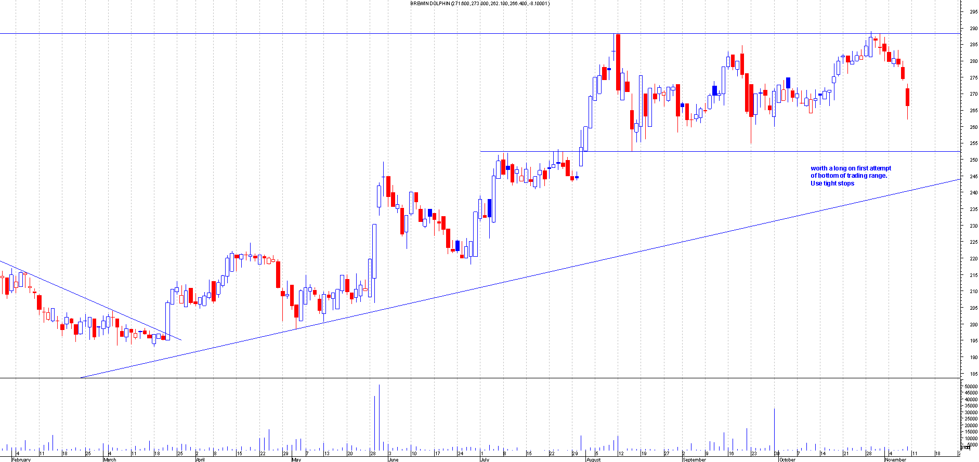
Task: Click the October label on date axis
Action: [x=787, y=459]
